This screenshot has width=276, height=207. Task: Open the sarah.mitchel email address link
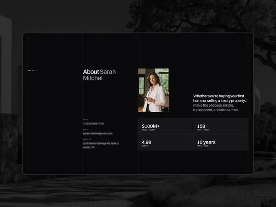(98, 133)
